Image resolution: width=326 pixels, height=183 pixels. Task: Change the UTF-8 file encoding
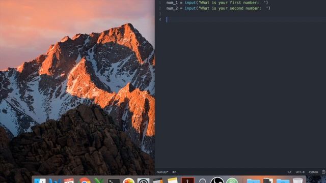(x=300, y=172)
